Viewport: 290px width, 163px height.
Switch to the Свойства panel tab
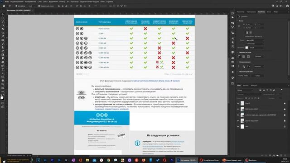(261, 12)
